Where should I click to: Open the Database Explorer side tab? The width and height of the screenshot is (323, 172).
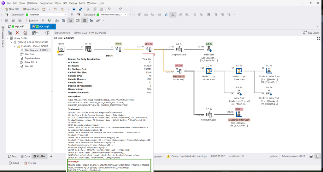(x=3, y=37)
